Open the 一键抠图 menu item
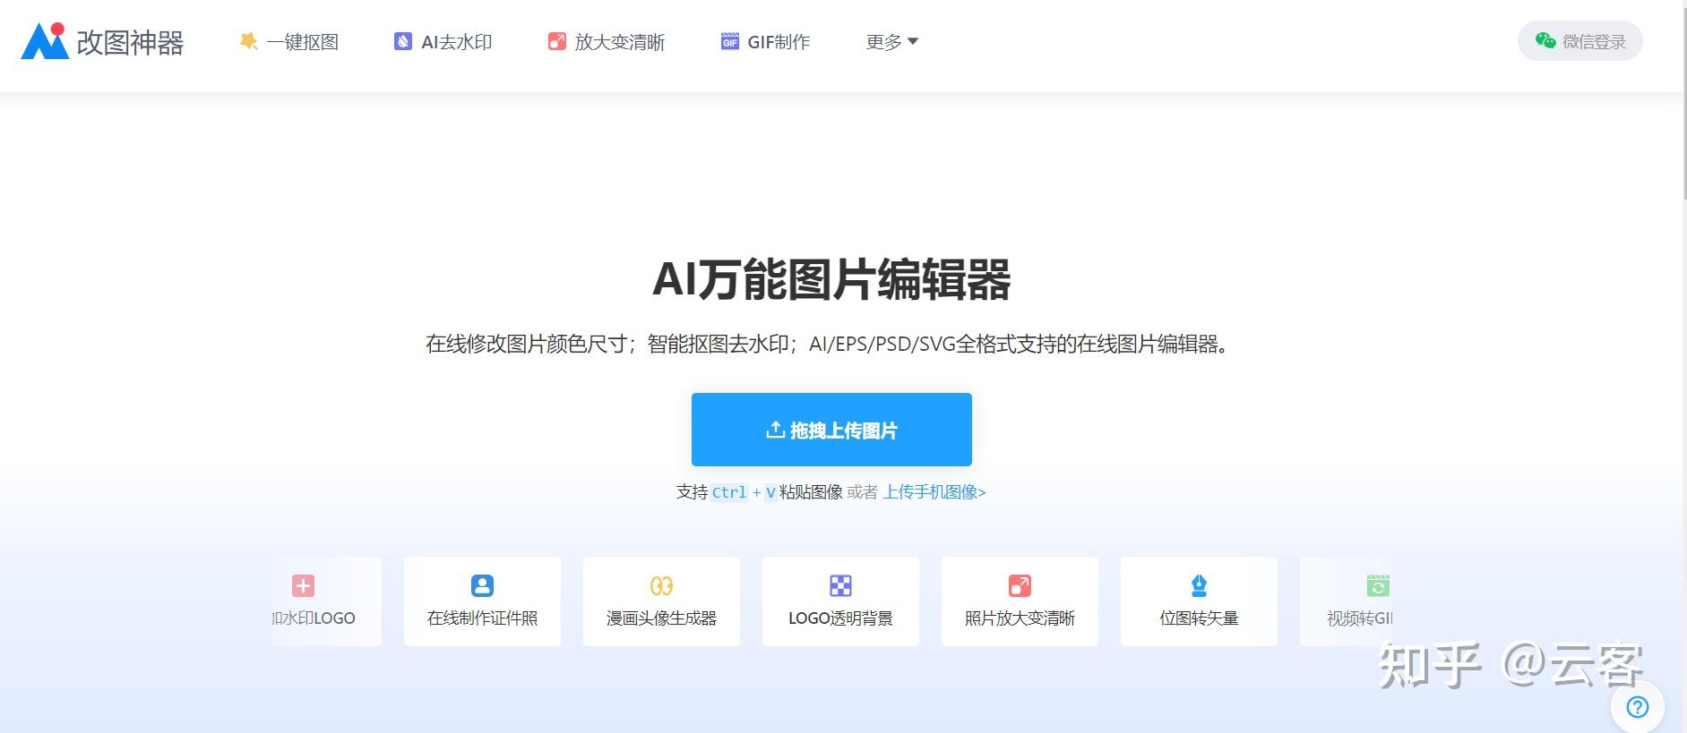The image size is (1687, 733). [303, 42]
